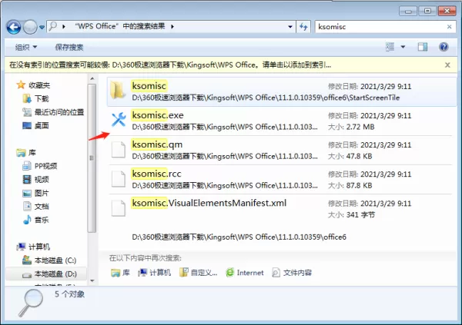Click 保存搜索 button
Screen dimensions: 462x325
pyautogui.click(x=69, y=47)
